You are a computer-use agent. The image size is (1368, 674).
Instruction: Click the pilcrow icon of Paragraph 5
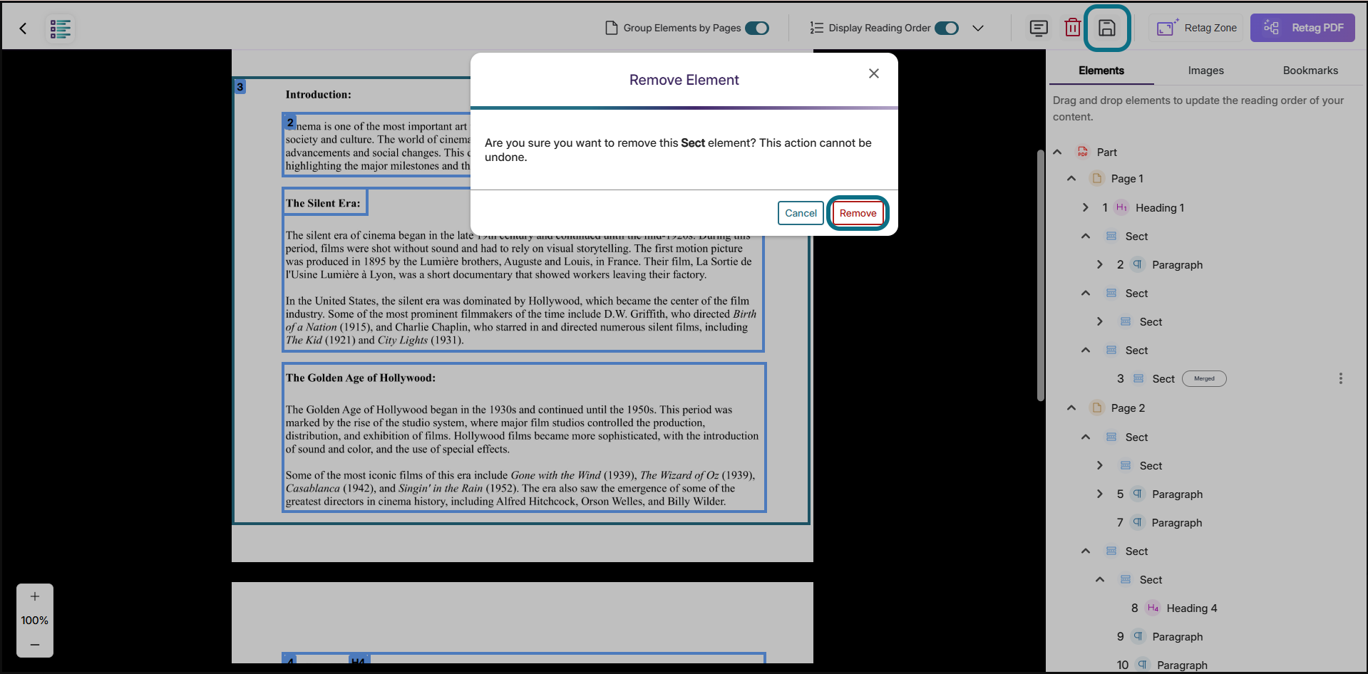[x=1138, y=494]
